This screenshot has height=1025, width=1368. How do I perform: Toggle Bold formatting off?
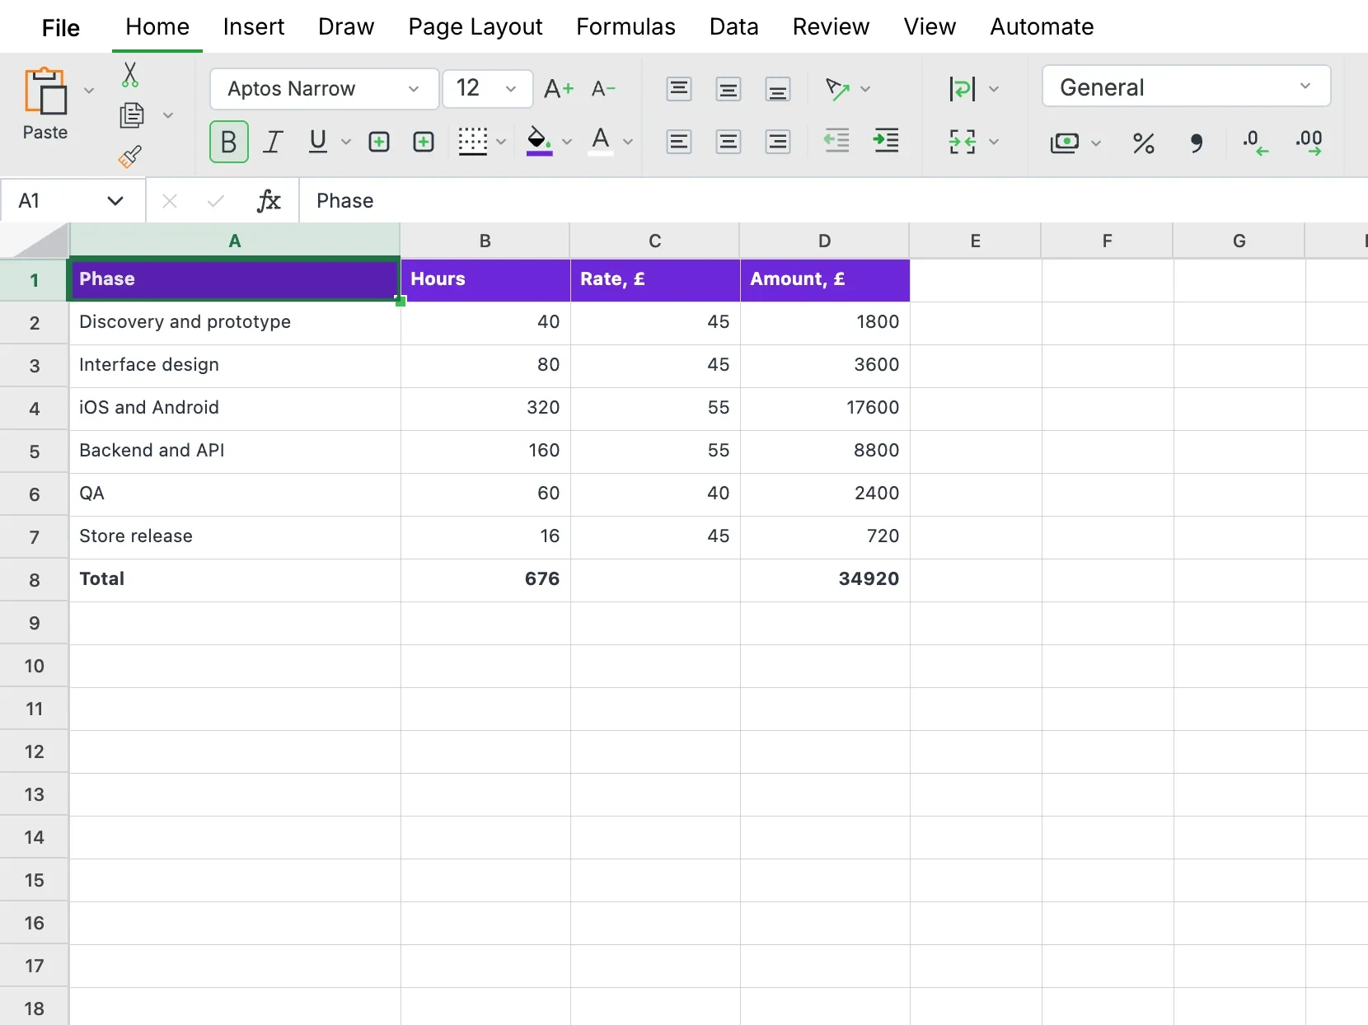coord(229,142)
